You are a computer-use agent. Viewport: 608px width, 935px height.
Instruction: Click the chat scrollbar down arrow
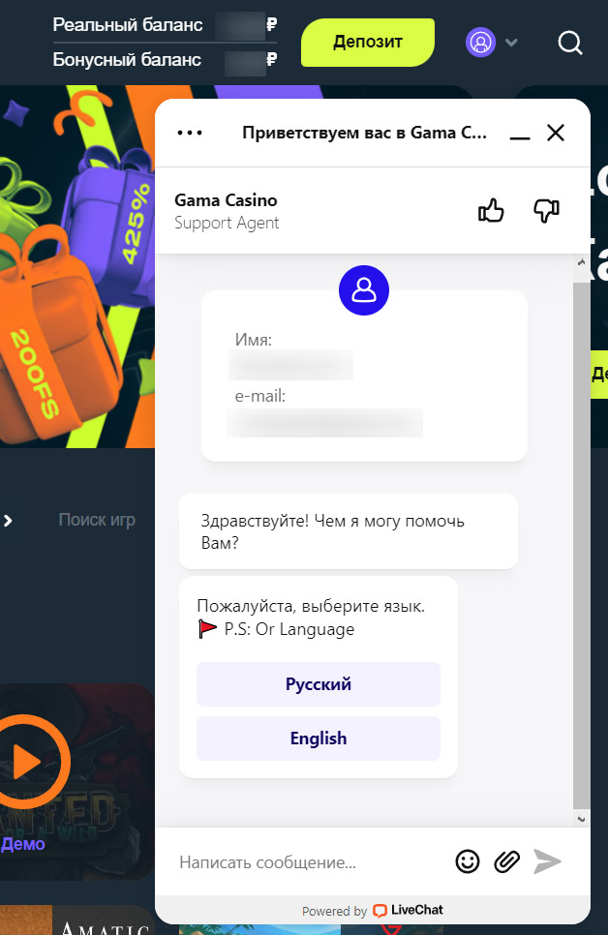(582, 819)
